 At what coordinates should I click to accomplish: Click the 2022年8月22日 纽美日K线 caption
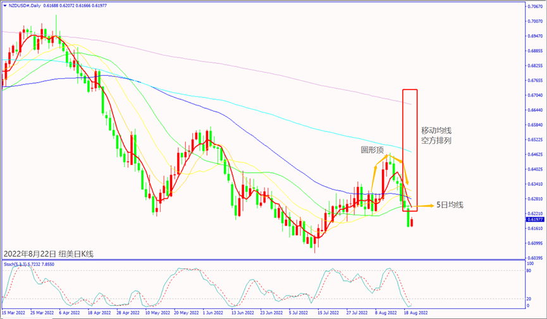(49, 253)
